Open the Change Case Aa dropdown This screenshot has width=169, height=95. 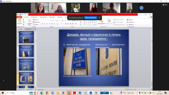click(x=58, y=24)
